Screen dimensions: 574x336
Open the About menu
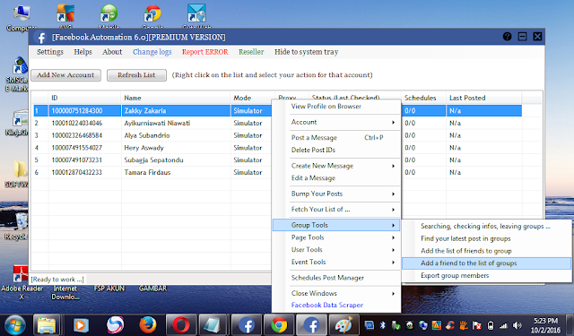pyautogui.click(x=112, y=52)
